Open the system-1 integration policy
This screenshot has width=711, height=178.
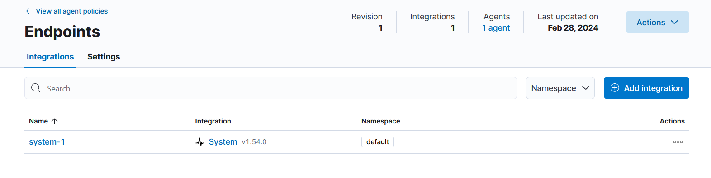(47, 142)
